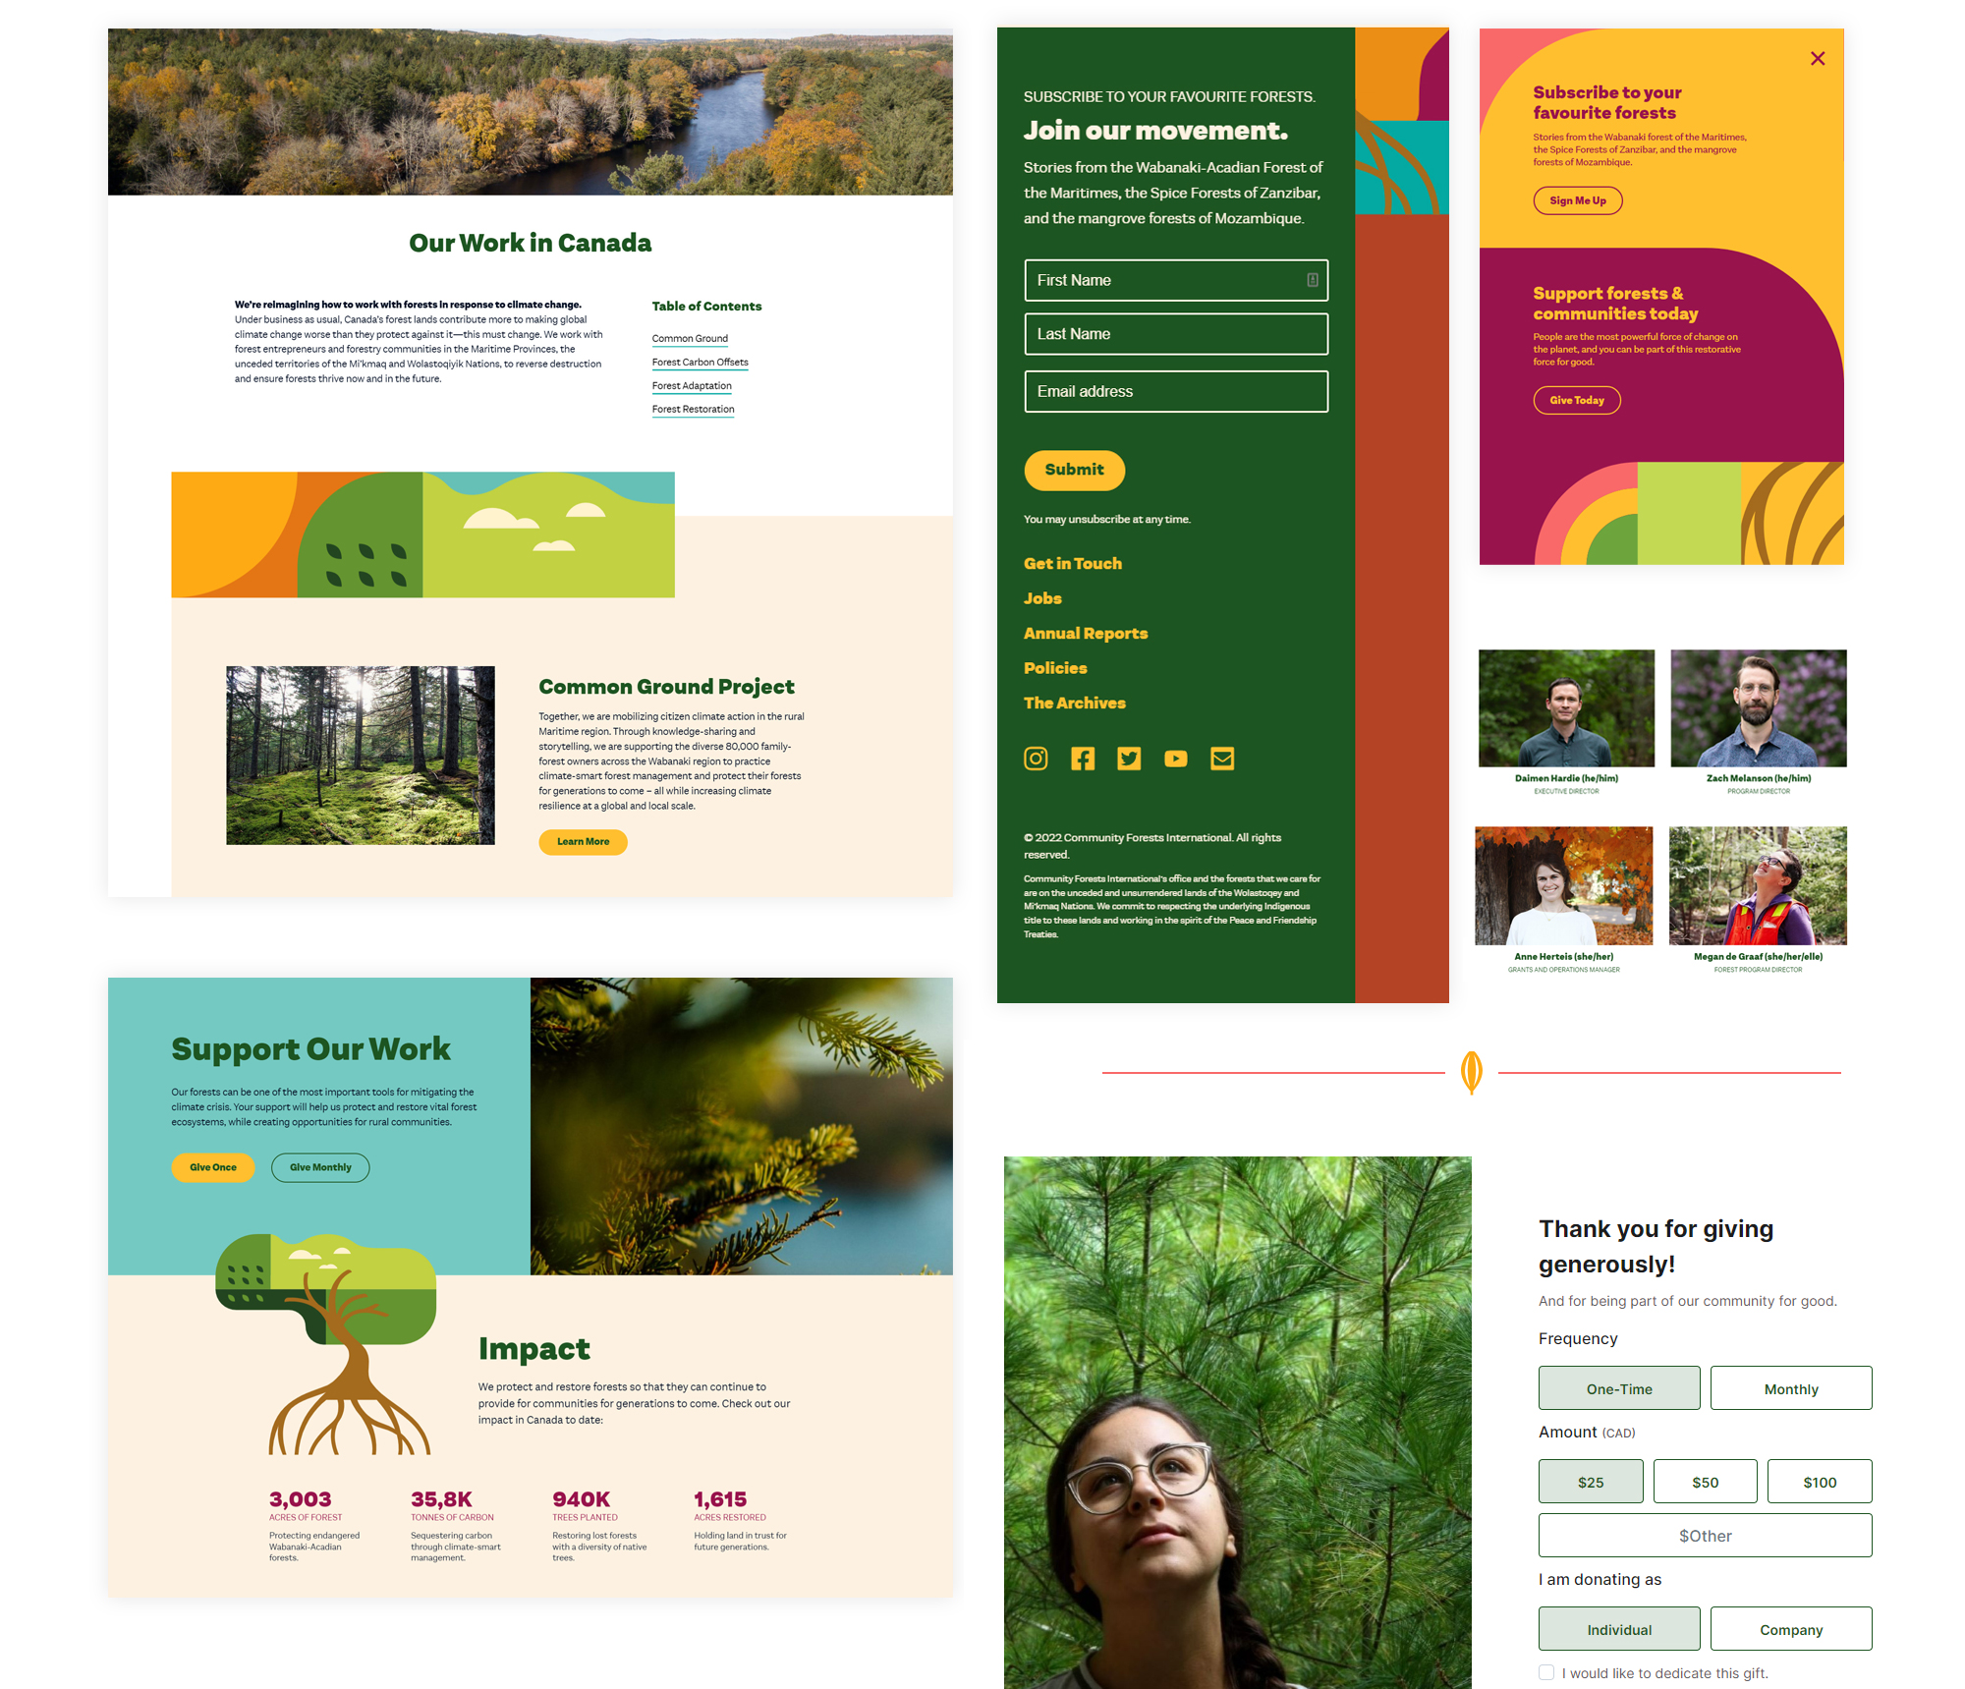Click the Last Name input field
Screen dimensions: 1965x1689
[1176, 334]
